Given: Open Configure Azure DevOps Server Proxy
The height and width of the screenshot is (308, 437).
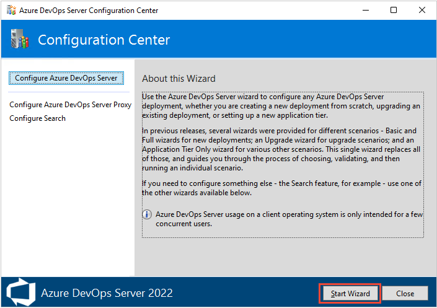Looking at the screenshot, I should point(70,105).
